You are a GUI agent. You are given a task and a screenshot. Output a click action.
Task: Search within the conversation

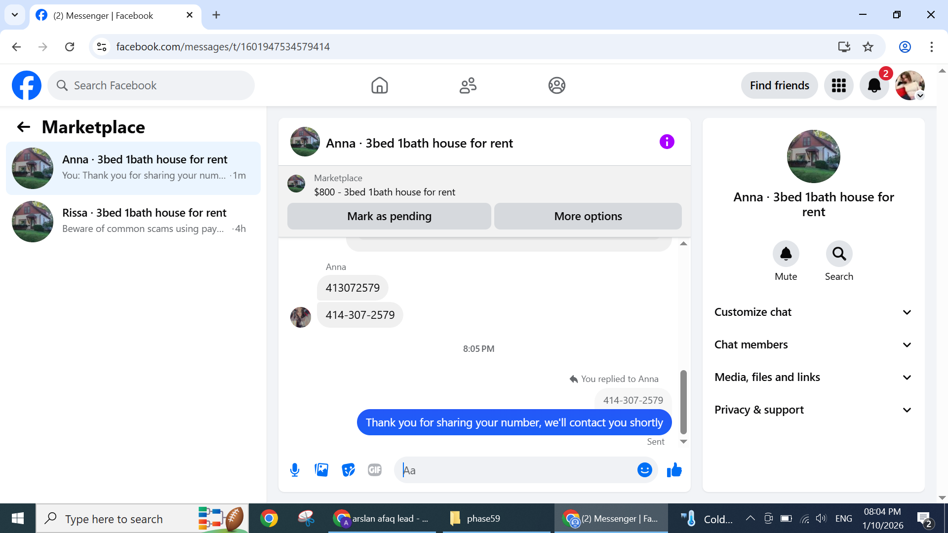tap(839, 254)
